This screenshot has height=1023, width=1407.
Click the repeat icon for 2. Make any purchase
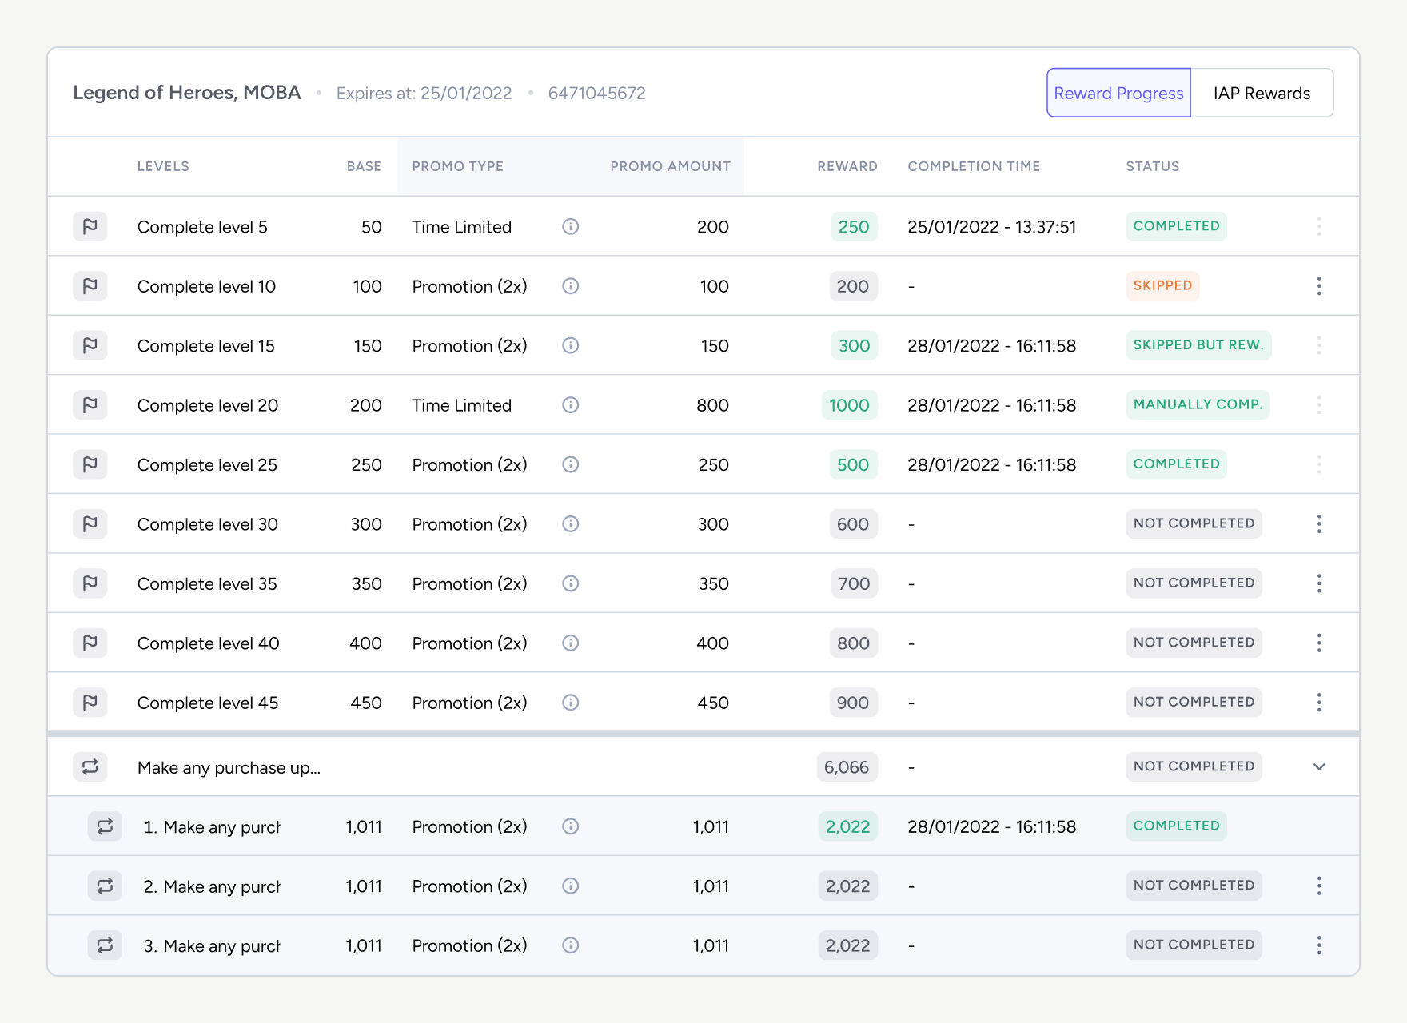105,886
